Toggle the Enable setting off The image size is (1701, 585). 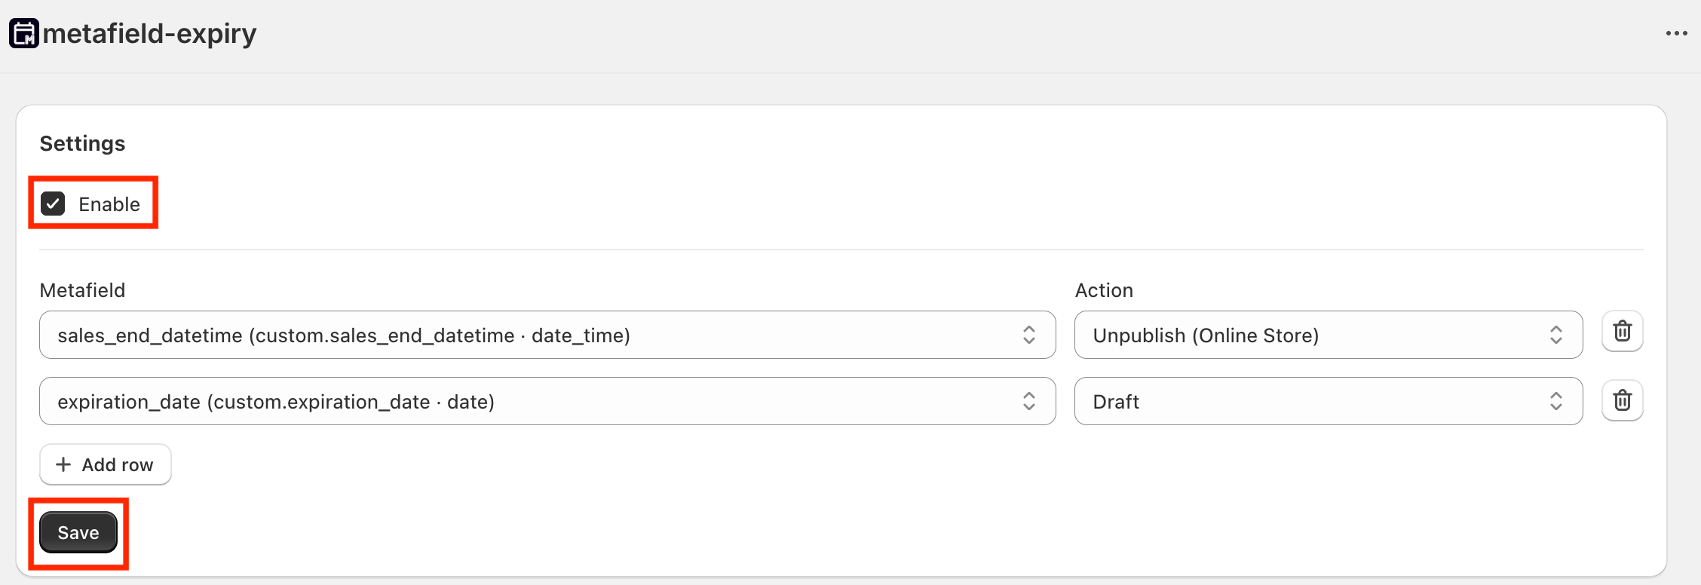click(x=53, y=204)
